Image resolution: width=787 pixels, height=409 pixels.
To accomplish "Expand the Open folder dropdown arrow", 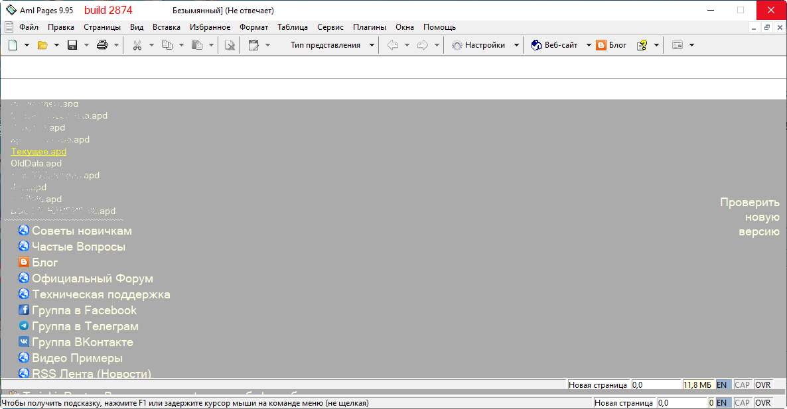I will (x=56, y=45).
